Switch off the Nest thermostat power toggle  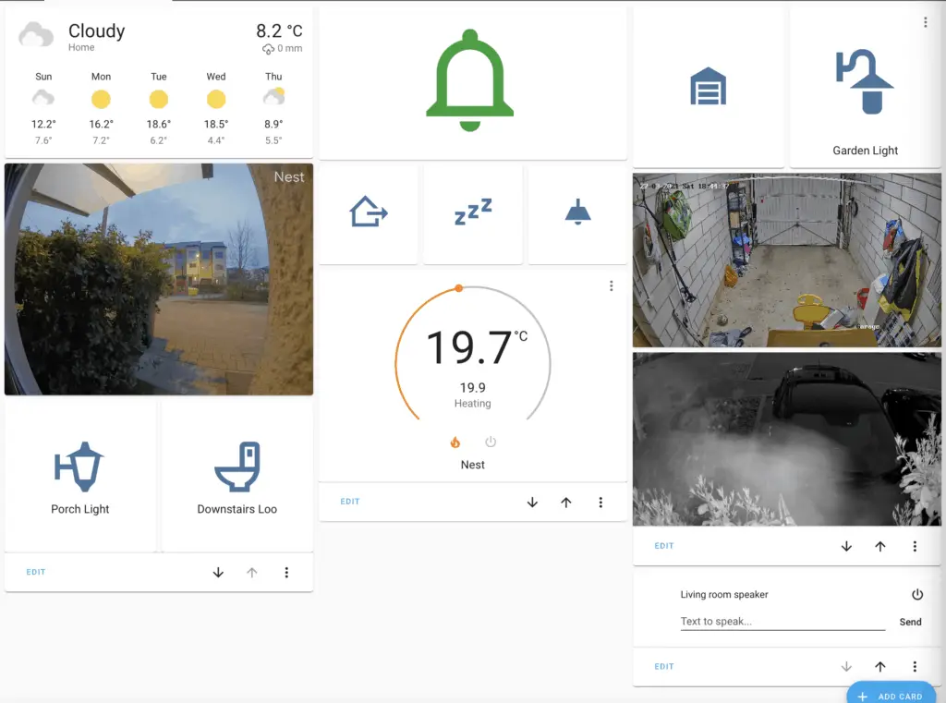pos(491,442)
